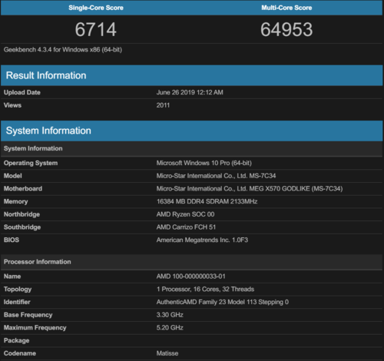Select AuthenticAMD Family 23 Model 113 value
The height and width of the screenshot is (361, 384).
click(x=223, y=302)
